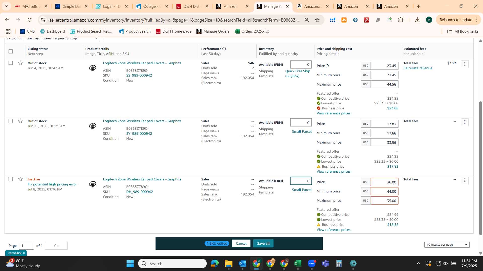Switch to the Login - TD tab
This screenshot has height=271, width=483.
point(111,6)
